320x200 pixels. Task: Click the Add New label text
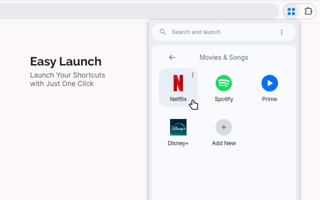[223, 143]
